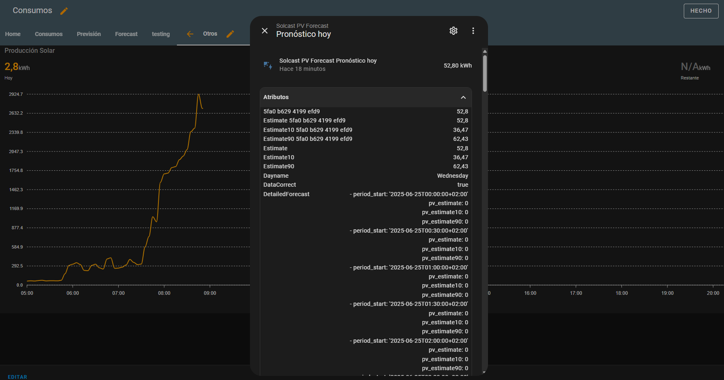Select the Previsión tab

click(89, 34)
